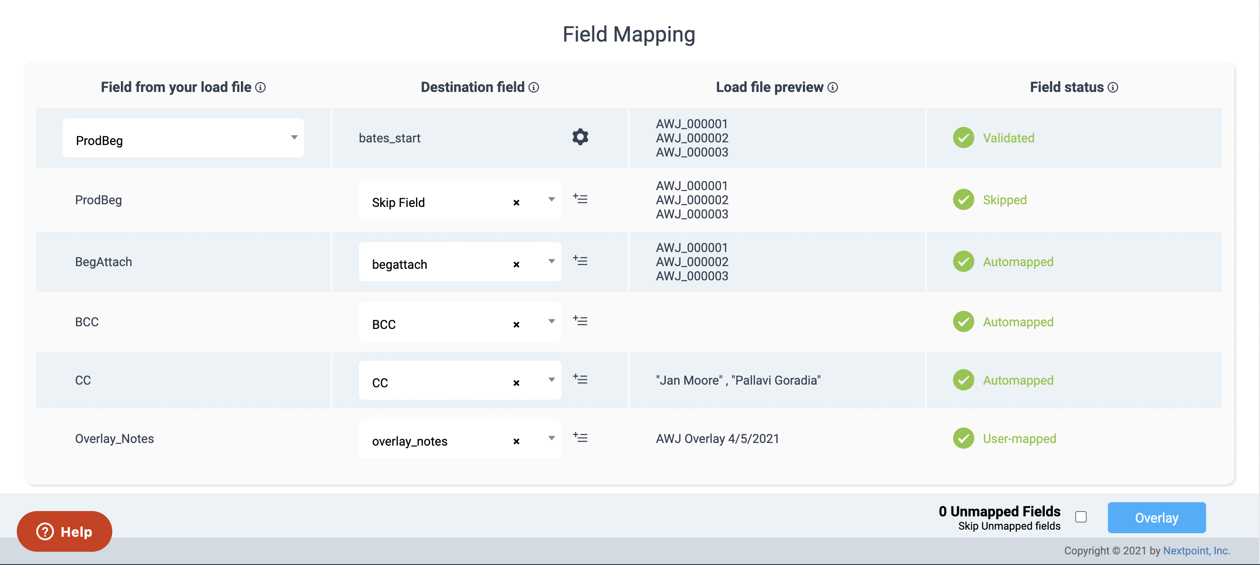Image resolution: width=1260 pixels, height=565 pixels.
Task: Show info for Load file preview header
Action: (x=832, y=88)
